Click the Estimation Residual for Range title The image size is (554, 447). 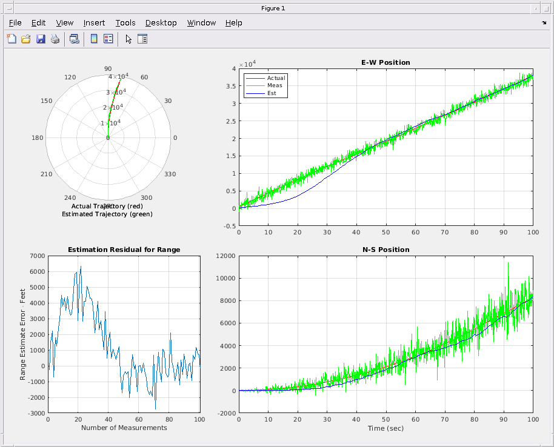point(124,250)
